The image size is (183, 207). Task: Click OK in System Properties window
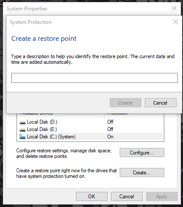pos(91,197)
